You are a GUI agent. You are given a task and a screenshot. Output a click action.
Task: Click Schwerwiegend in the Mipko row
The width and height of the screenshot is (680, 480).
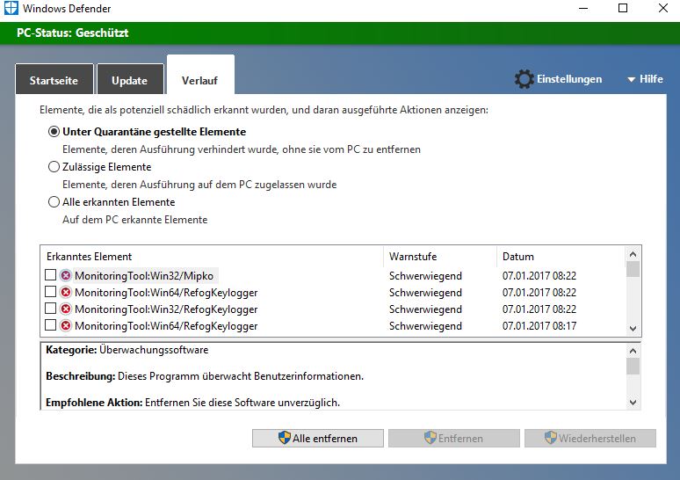(425, 276)
